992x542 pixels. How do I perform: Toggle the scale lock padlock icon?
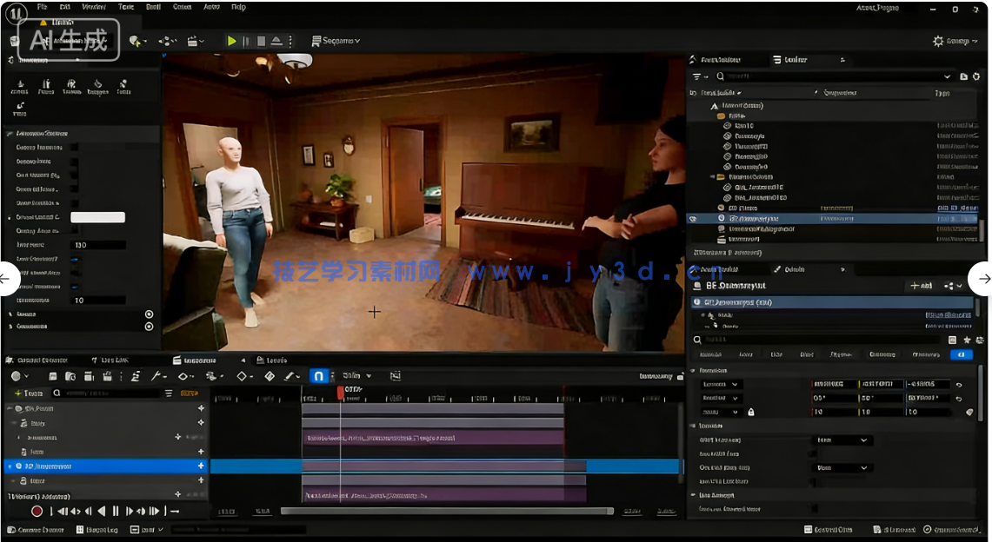point(750,412)
